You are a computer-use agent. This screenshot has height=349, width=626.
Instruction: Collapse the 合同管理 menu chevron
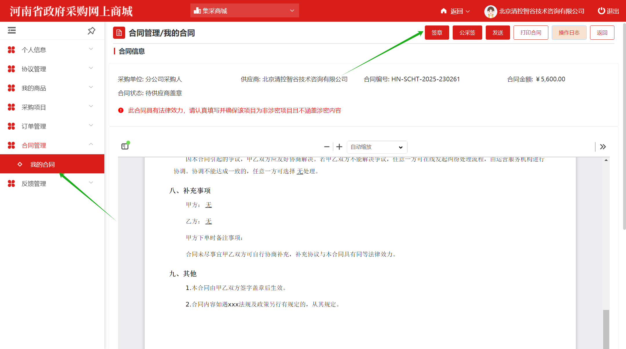[x=91, y=144]
